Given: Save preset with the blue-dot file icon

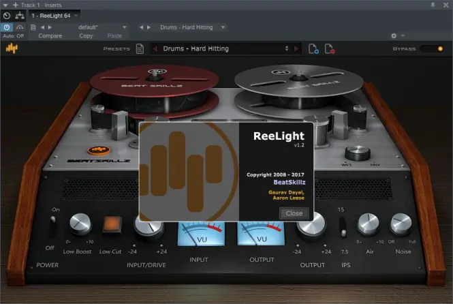Looking at the screenshot, I should click(313, 49).
